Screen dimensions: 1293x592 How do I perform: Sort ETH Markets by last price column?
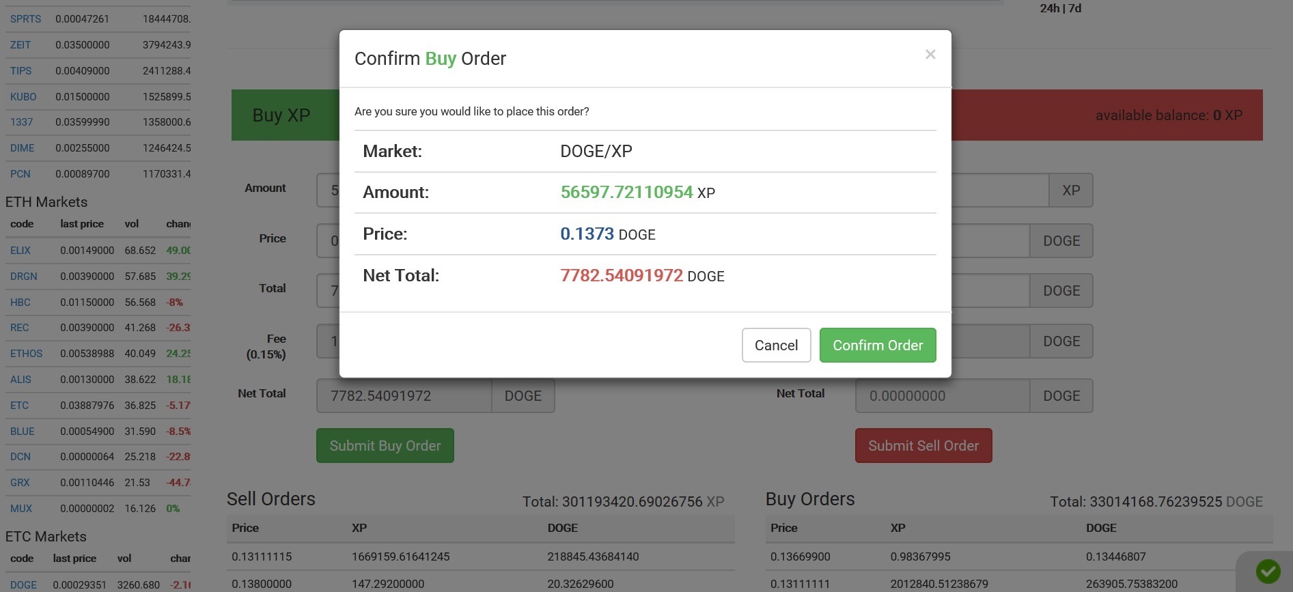[x=82, y=224]
